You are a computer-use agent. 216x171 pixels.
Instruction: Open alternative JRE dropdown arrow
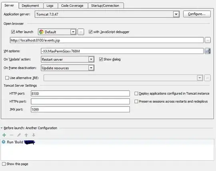(200, 78)
